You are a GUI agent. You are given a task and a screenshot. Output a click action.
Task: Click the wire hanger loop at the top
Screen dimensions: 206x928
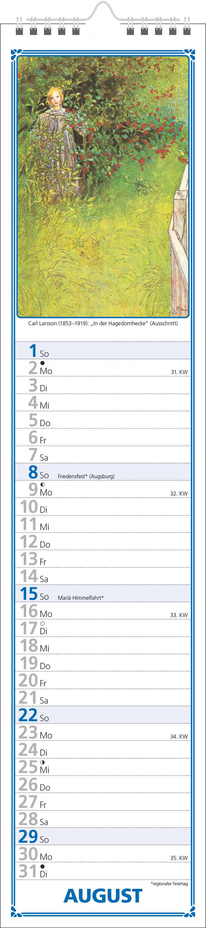tap(103, 11)
